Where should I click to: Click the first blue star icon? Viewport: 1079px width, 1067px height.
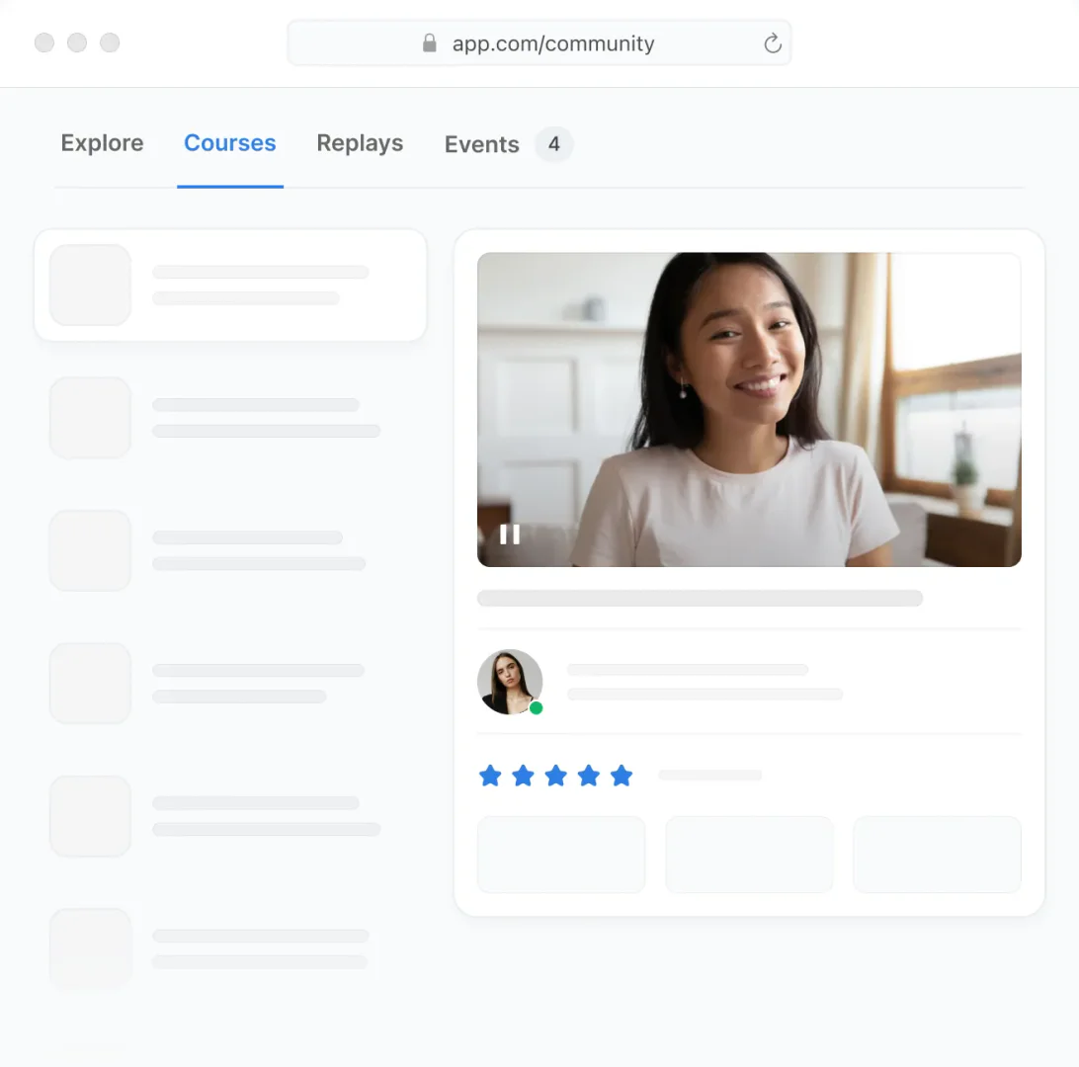coord(490,776)
